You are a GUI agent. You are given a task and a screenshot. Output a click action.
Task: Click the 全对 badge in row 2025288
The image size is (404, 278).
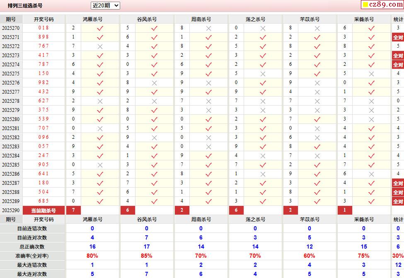(x=398, y=192)
